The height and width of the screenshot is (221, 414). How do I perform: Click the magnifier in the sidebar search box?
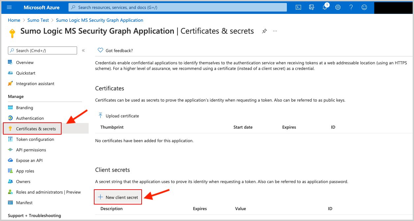pos(13,50)
